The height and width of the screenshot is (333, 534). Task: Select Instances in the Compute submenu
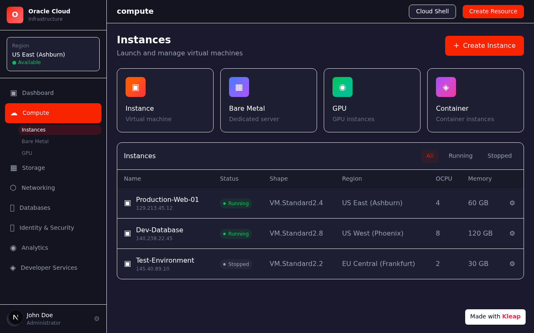click(x=60, y=130)
